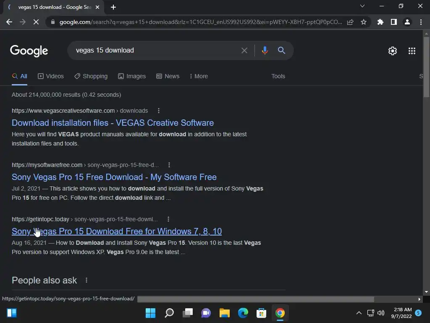This screenshot has height=323, width=430.
Task: Open Google quick settings gear
Action: click(x=393, y=51)
